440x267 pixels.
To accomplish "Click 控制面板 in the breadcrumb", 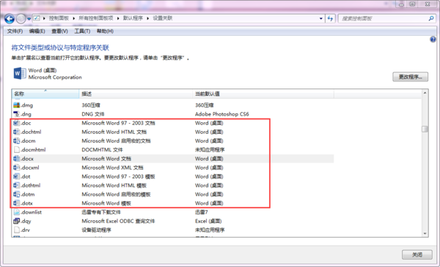I will pos(59,18).
